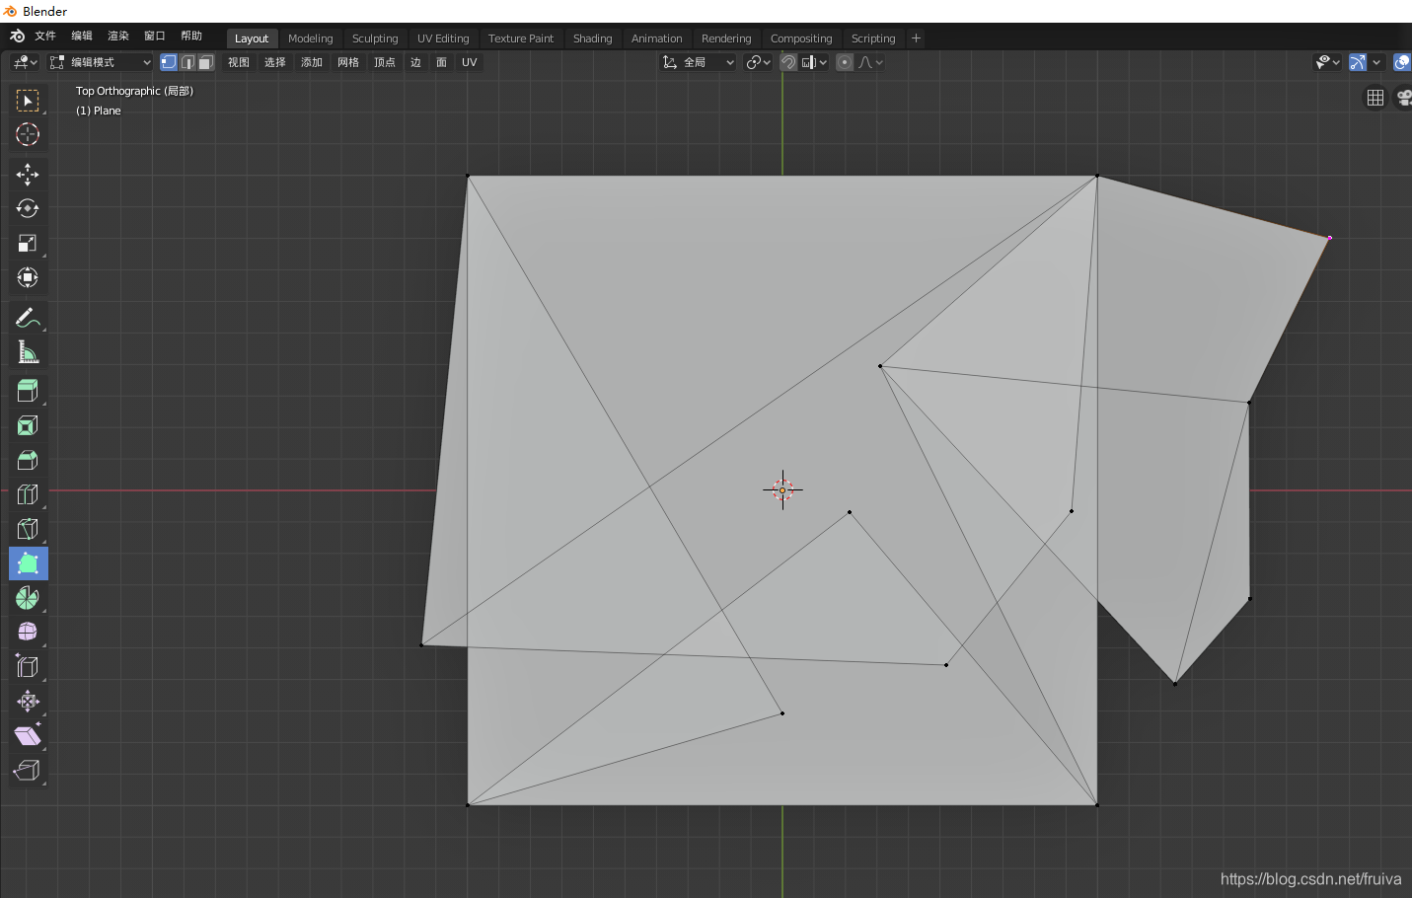Open the 添加 viewport menu

click(x=312, y=62)
